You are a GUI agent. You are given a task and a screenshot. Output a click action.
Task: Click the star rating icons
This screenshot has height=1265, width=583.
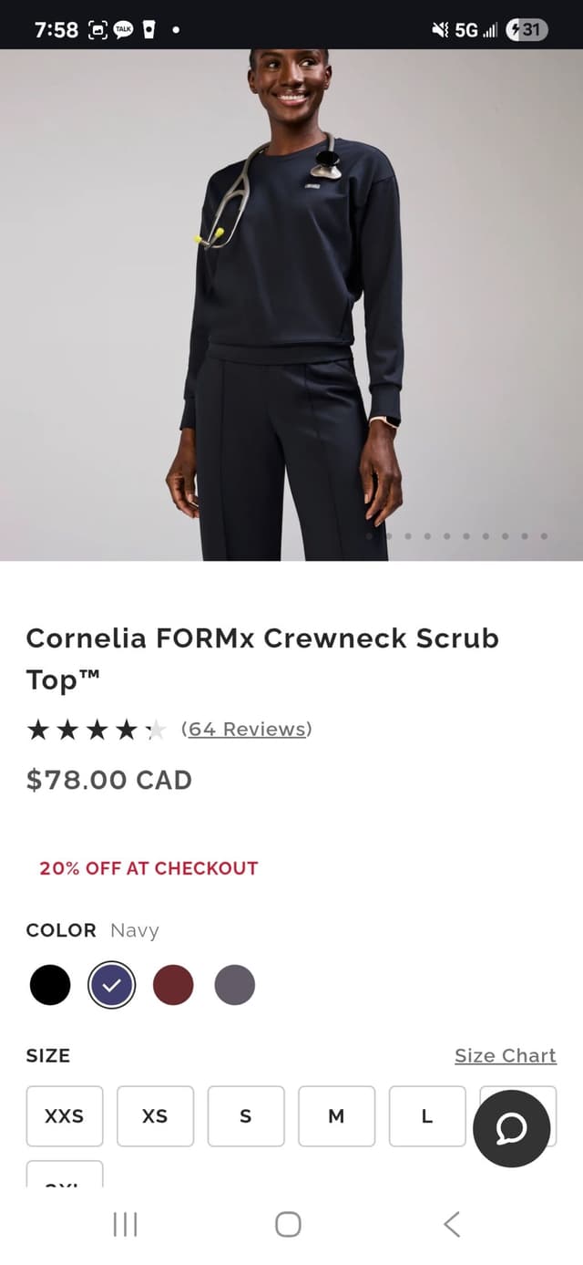(97, 729)
